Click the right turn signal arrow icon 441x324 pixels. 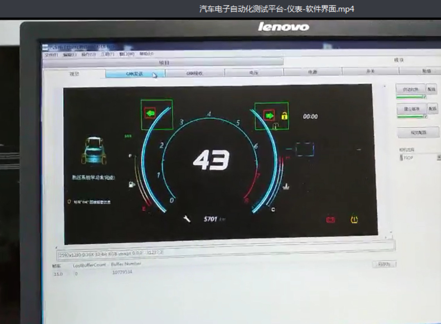[x=269, y=116]
